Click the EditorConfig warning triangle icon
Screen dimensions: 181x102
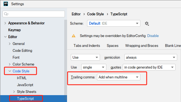point(74,36)
